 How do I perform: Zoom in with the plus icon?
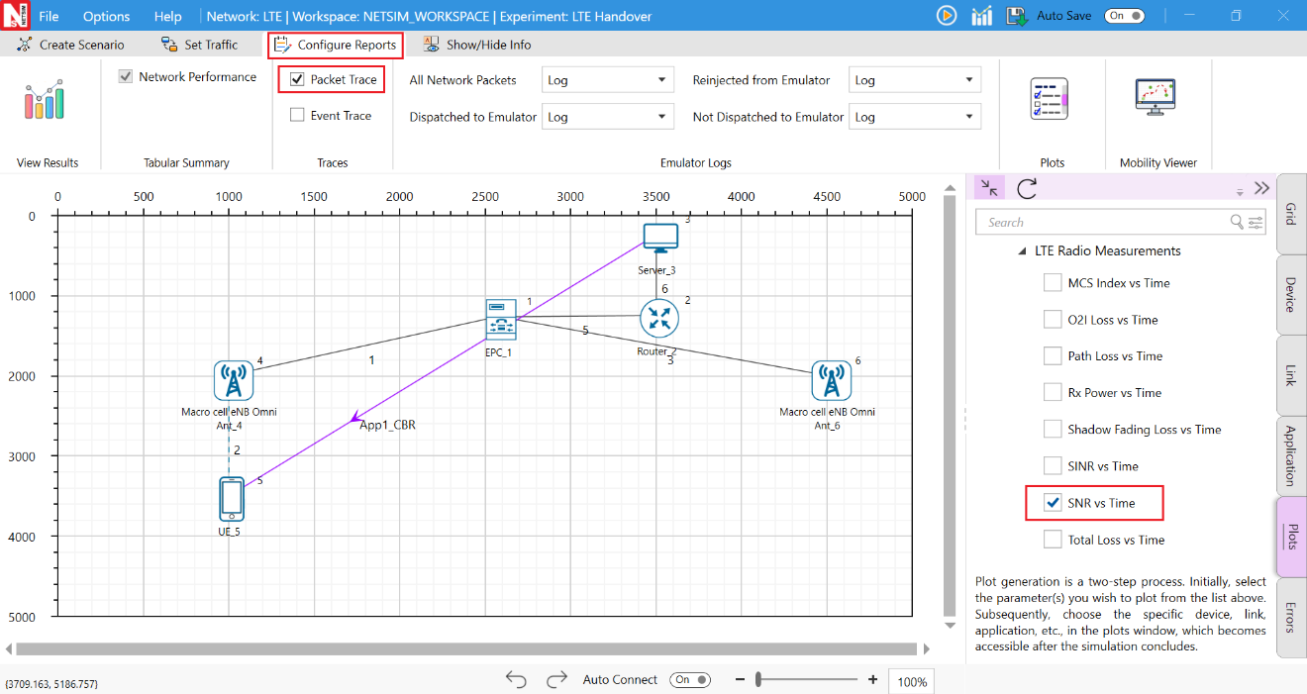coord(872,679)
